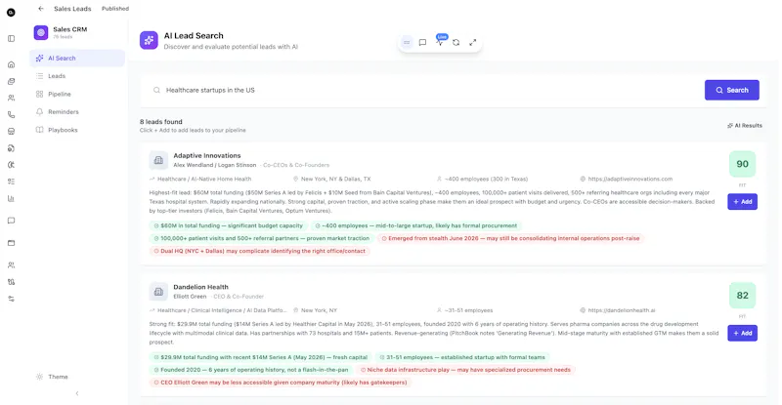Click the window icon in left rail
The width and height of the screenshot is (782, 405).
[x=11, y=243]
